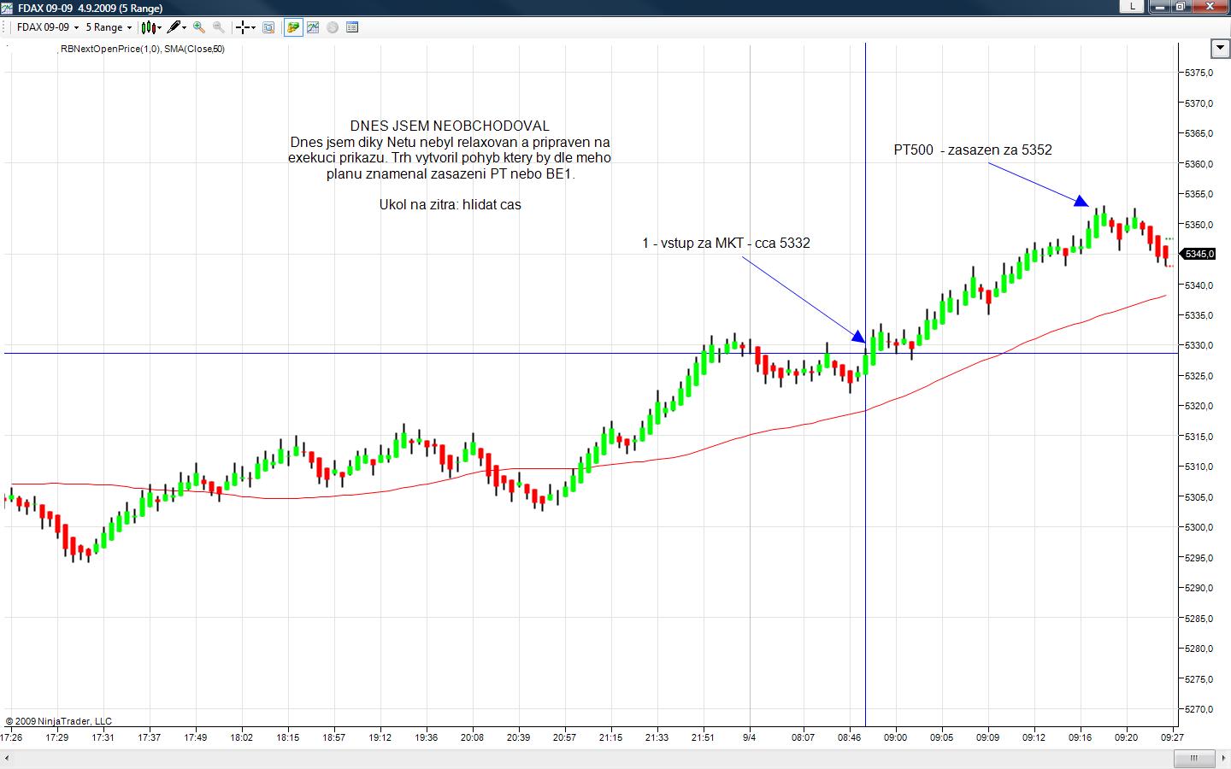Restore down the chart window

pos(1180,6)
